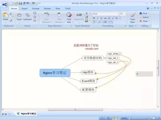
Task: Switch to the View ribbon tab
Action: point(58,9)
